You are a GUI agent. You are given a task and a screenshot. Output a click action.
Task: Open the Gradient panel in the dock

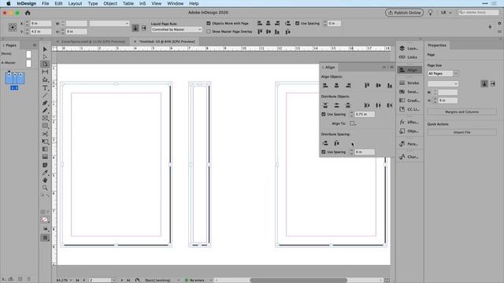(x=409, y=101)
